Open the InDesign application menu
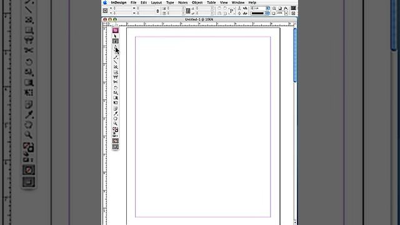This screenshot has width=400, height=225. coord(119,2)
